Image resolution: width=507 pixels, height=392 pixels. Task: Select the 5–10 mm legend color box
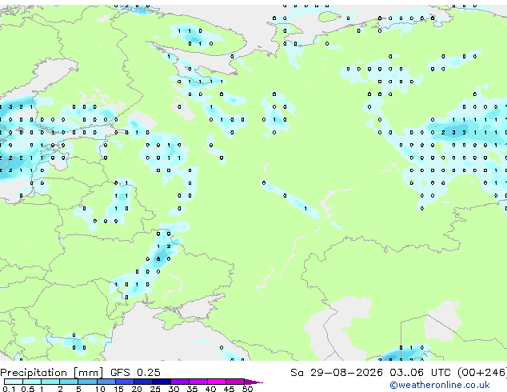coord(87,382)
